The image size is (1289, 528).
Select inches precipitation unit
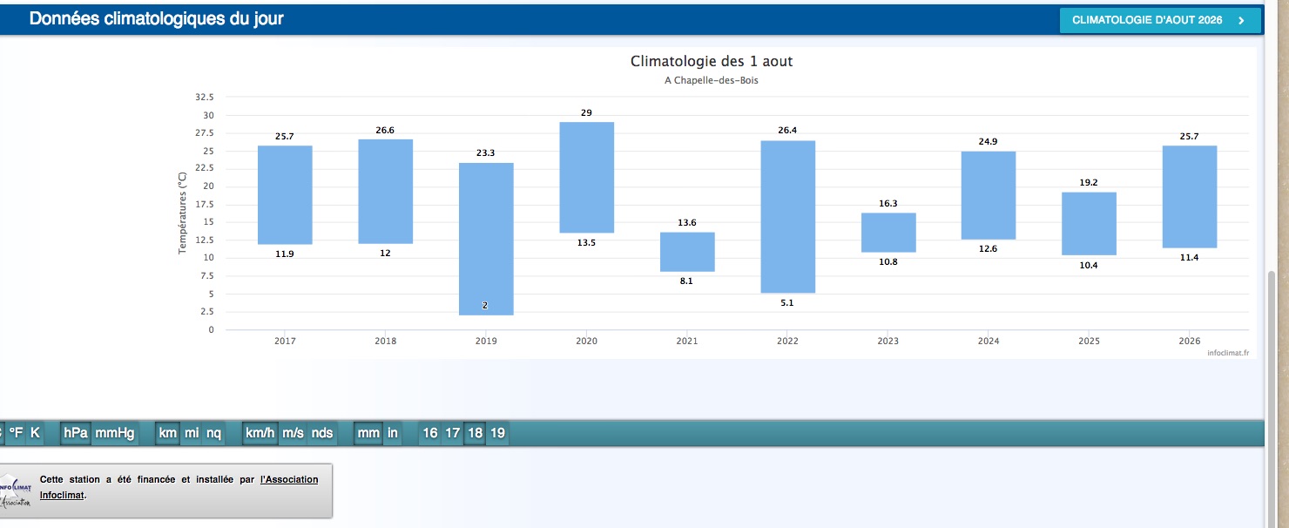(393, 433)
